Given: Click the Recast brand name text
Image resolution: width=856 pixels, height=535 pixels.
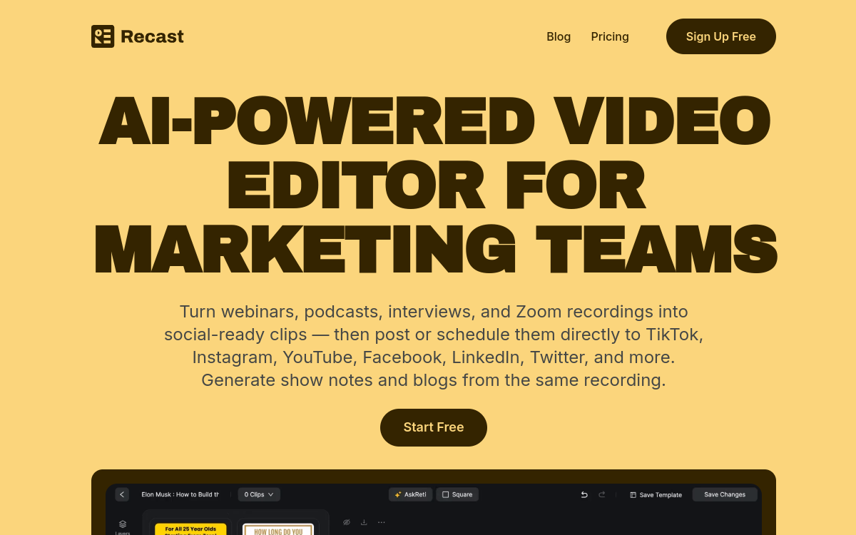Looking at the screenshot, I should [x=152, y=36].
